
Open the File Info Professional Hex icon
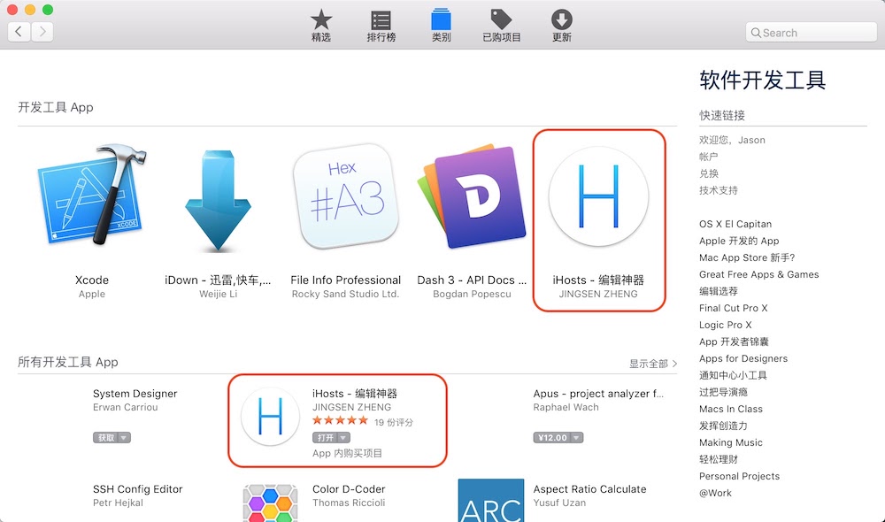345,196
